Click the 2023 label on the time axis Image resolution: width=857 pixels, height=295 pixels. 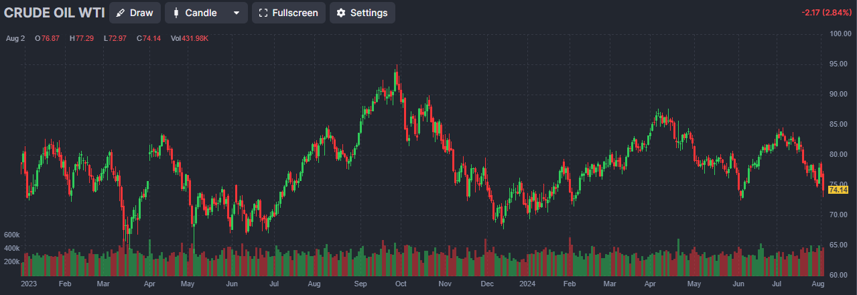(x=28, y=284)
